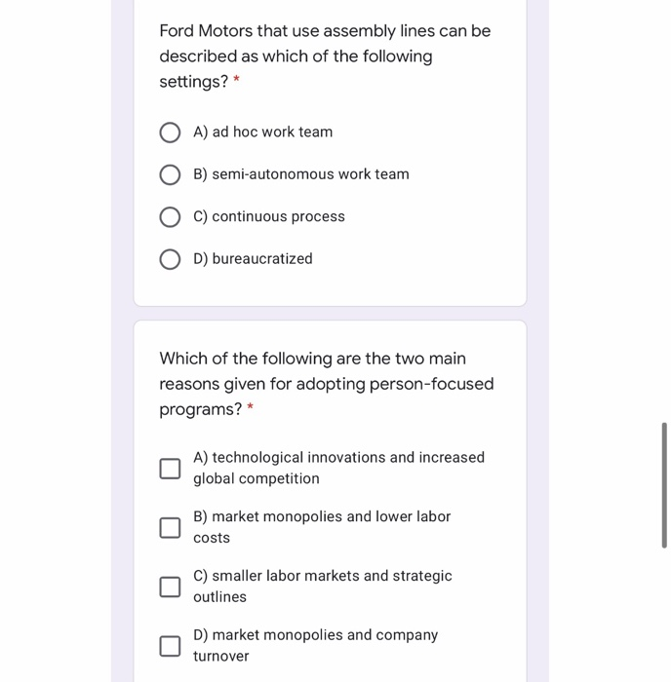Click the "A) ad hoc work team" label text
This screenshot has height=682, width=672.
tap(263, 133)
